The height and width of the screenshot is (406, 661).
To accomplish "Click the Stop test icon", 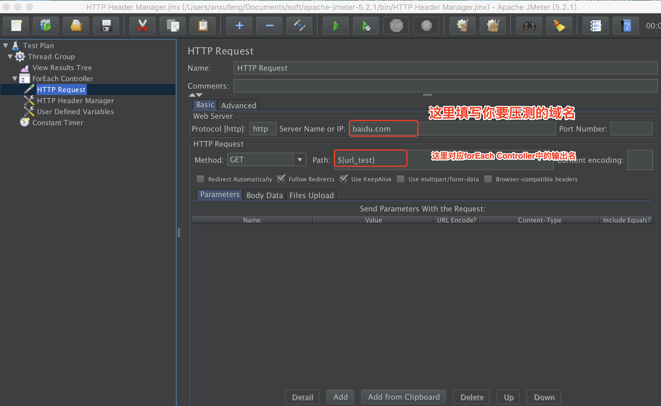I will pos(396,26).
